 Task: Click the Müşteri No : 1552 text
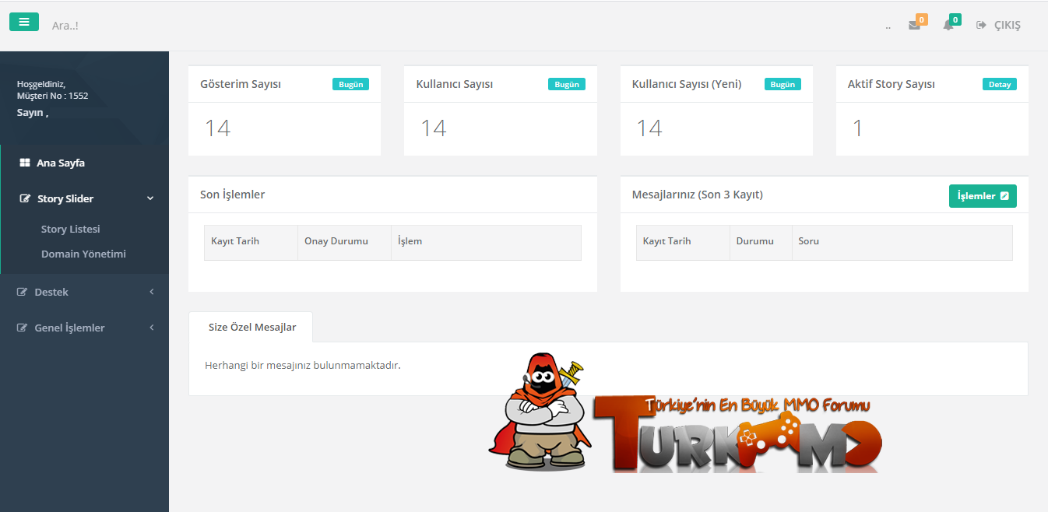coord(53,96)
